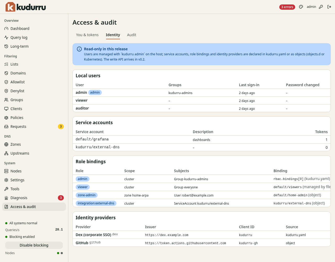The height and width of the screenshot is (262, 335).
Task: Click the Allowlist shield-check icon
Action: (6, 82)
